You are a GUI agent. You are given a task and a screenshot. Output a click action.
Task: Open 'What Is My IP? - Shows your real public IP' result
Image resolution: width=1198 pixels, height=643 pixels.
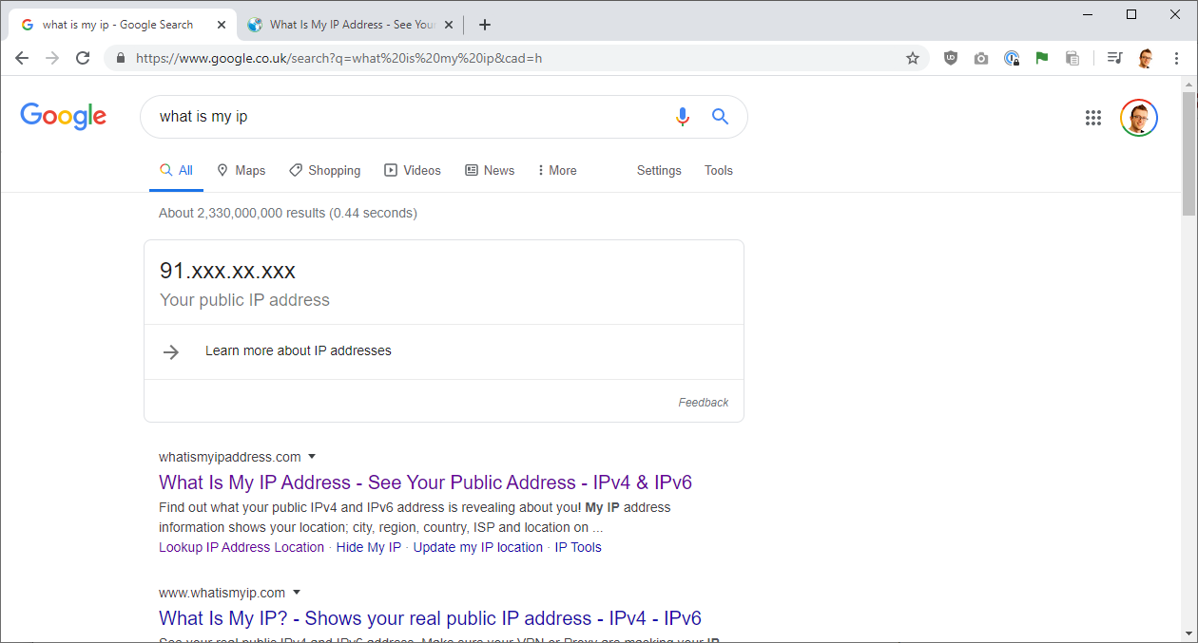[430, 618]
